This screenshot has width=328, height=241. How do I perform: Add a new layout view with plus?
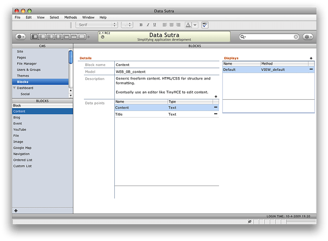88,37
